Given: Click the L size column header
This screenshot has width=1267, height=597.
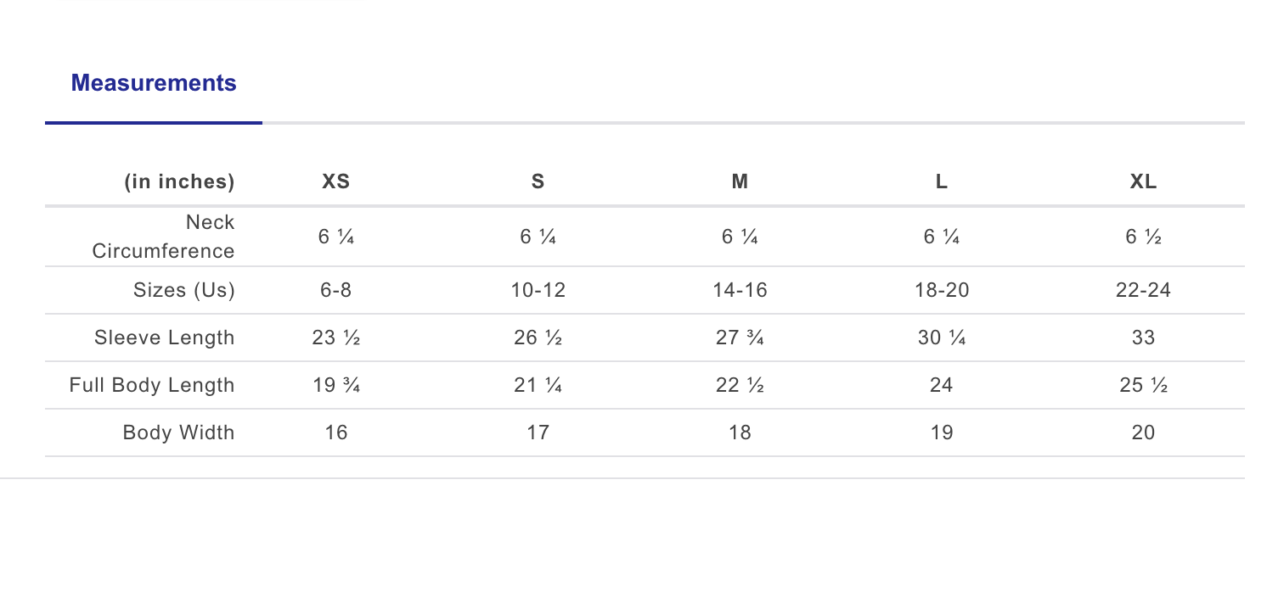Looking at the screenshot, I should (x=941, y=181).
